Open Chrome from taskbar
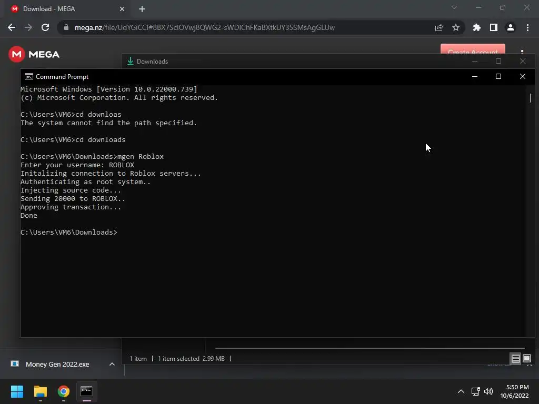539x404 pixels. [64, 391]
